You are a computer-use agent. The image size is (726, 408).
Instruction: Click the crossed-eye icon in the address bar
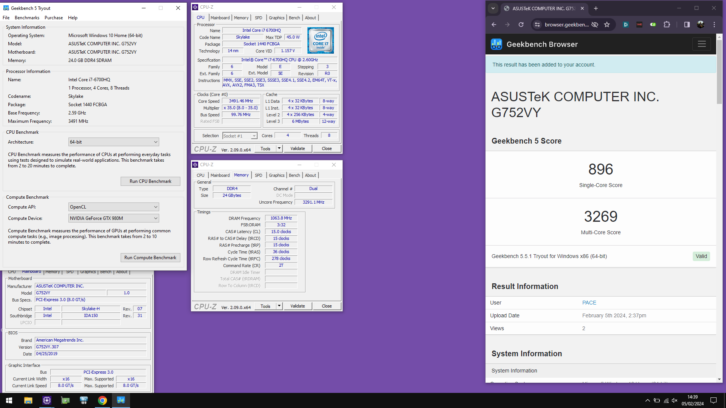point(595,25)
